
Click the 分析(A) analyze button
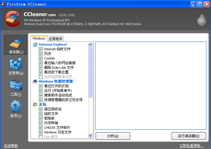click(x=113, y=136)
